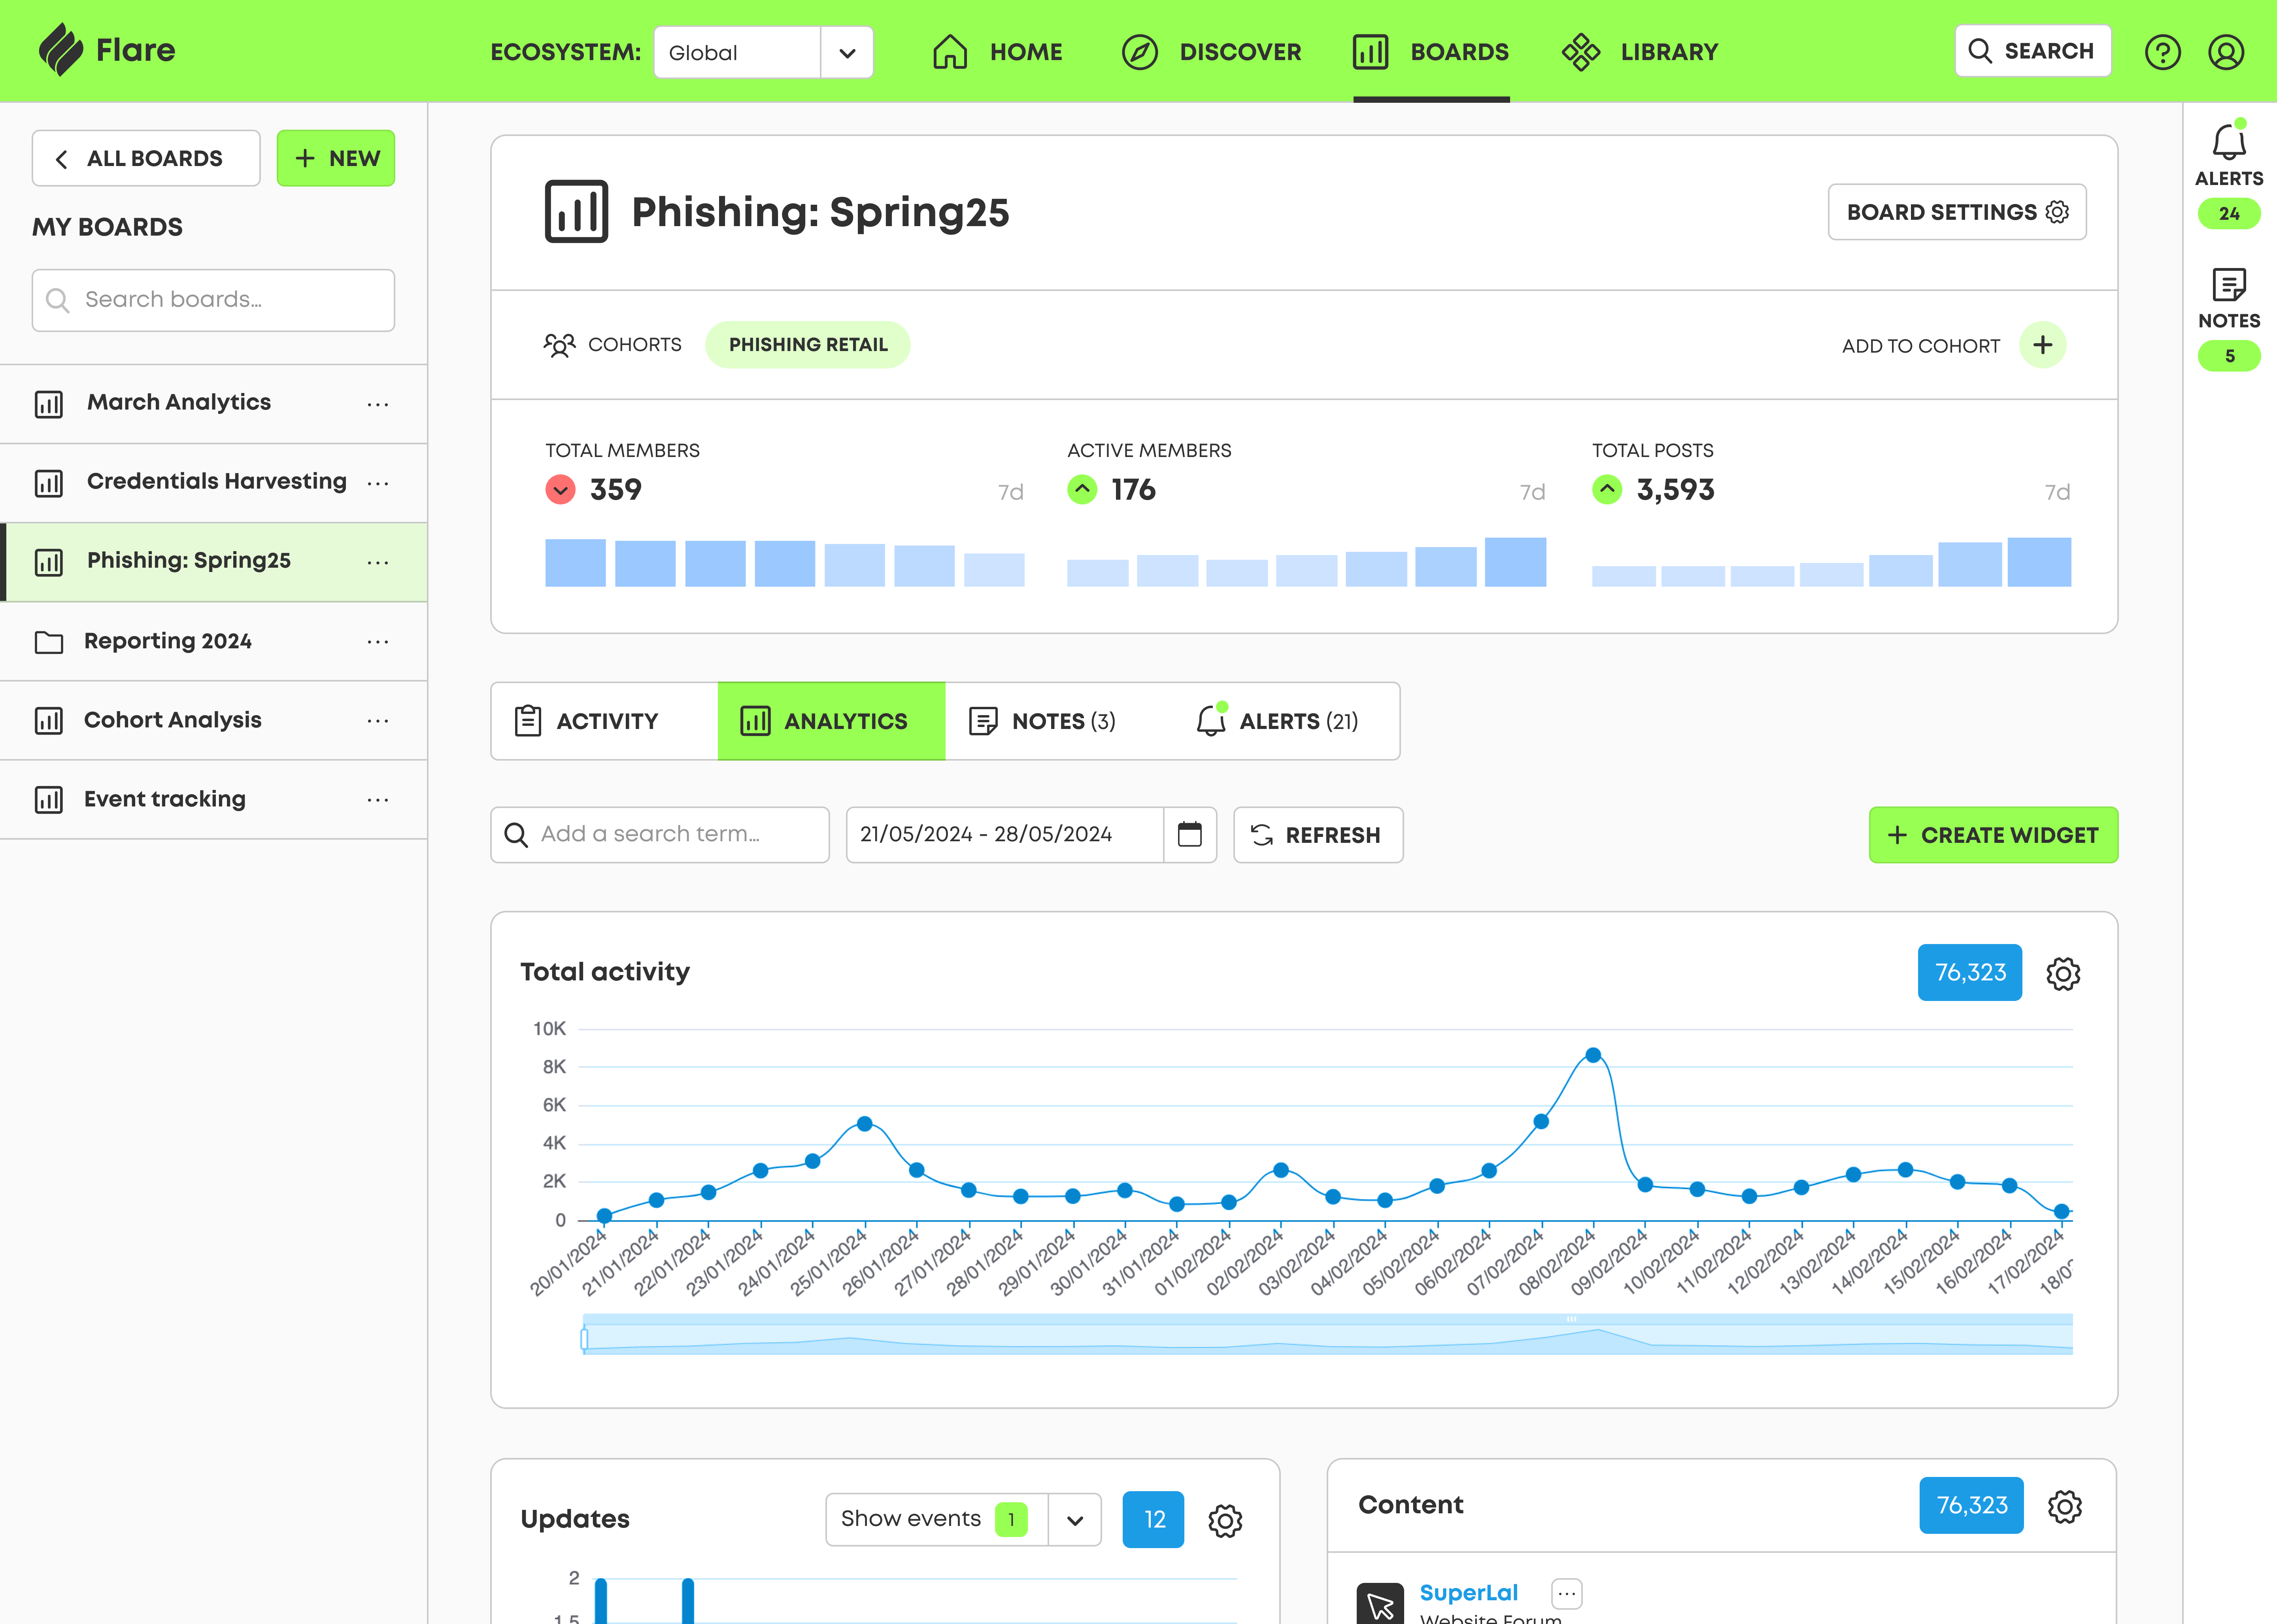The image size is (2277, 1624).
Task: Open Board Settings
Action: 1957,212
